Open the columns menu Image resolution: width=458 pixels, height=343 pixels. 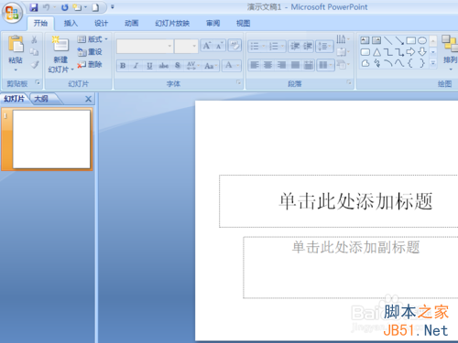(325, 65)
